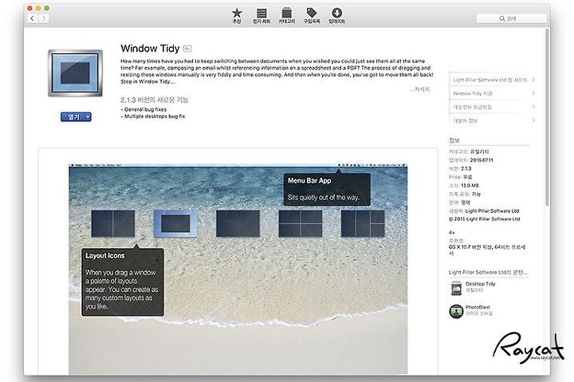Click the four-quadrant grid layout icon in screenshot
The width and height of the screenshot is (574, 382).
301,223
